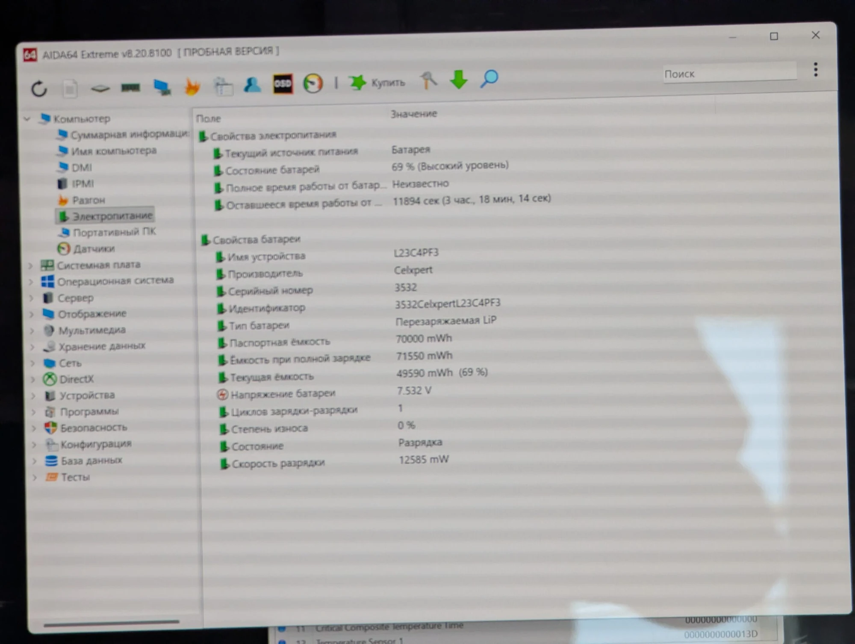Viewport: 855px width, 644px height.
Task: Select Имя компьютера tree item
Action: click(x=107, y=151)
